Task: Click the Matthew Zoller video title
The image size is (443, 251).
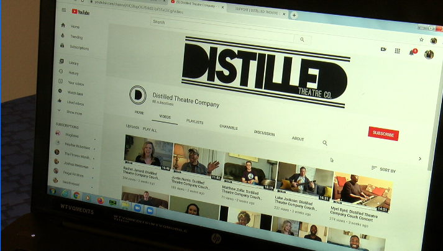Action: tap(242, 193)
